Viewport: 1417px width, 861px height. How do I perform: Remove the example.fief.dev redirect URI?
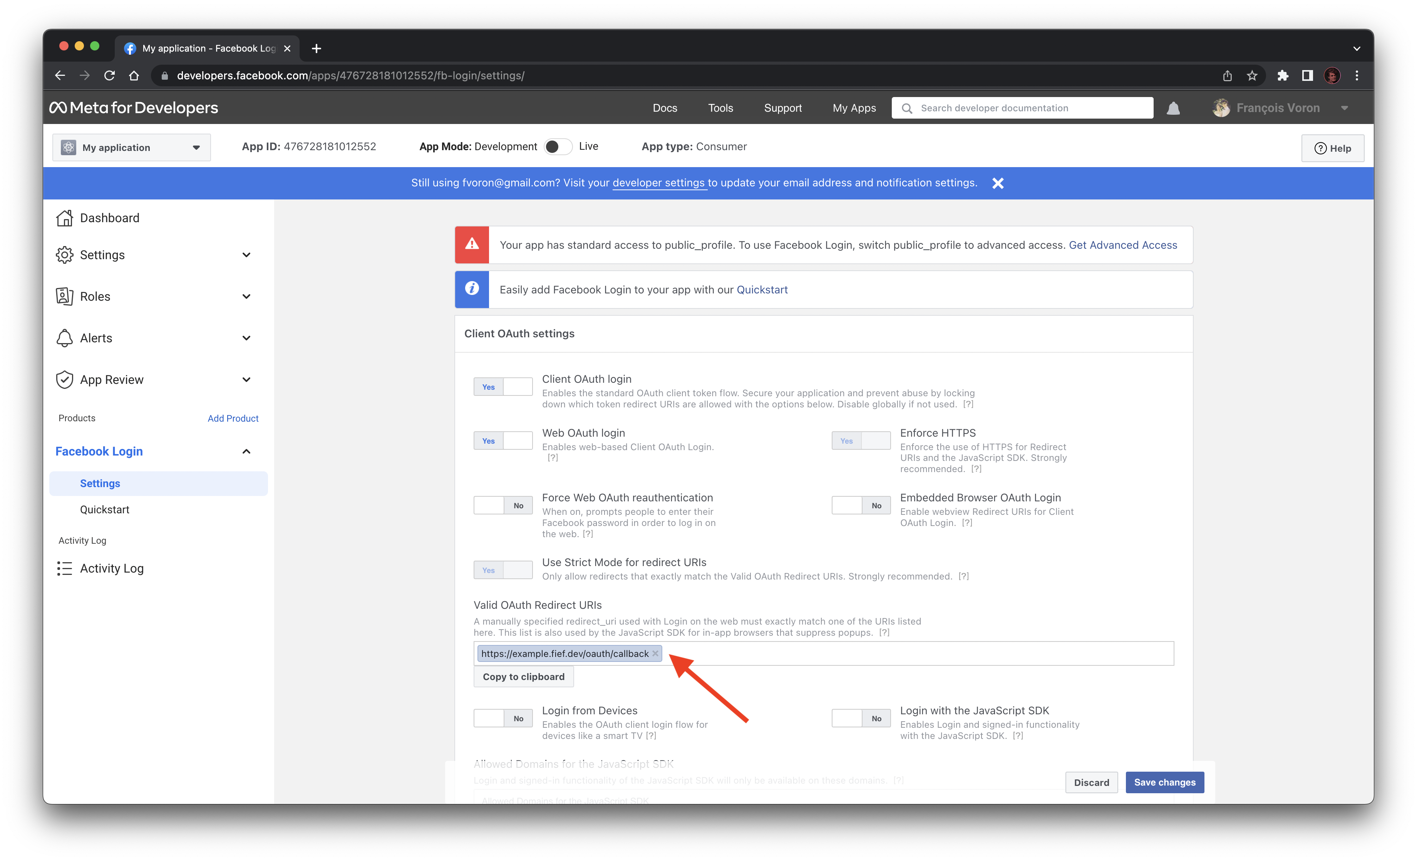(x=655, y=653)
